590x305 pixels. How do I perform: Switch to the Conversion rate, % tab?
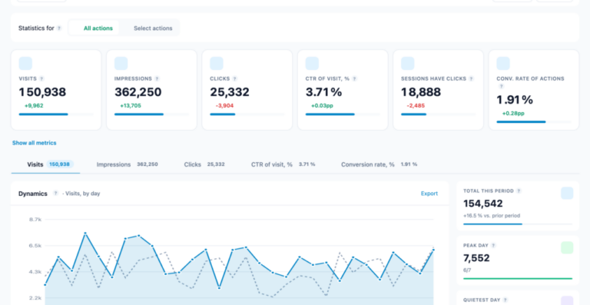coord(379,164)
